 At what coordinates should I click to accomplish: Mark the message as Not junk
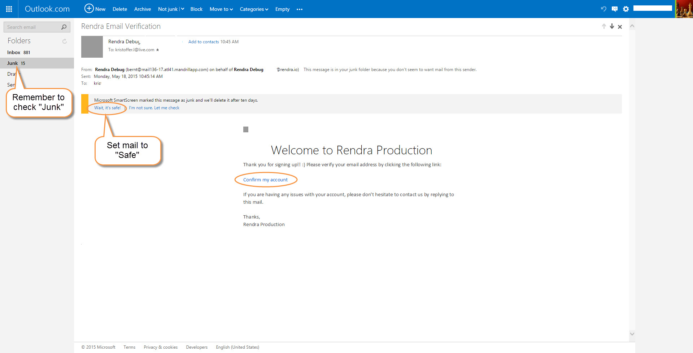point(168,9)
